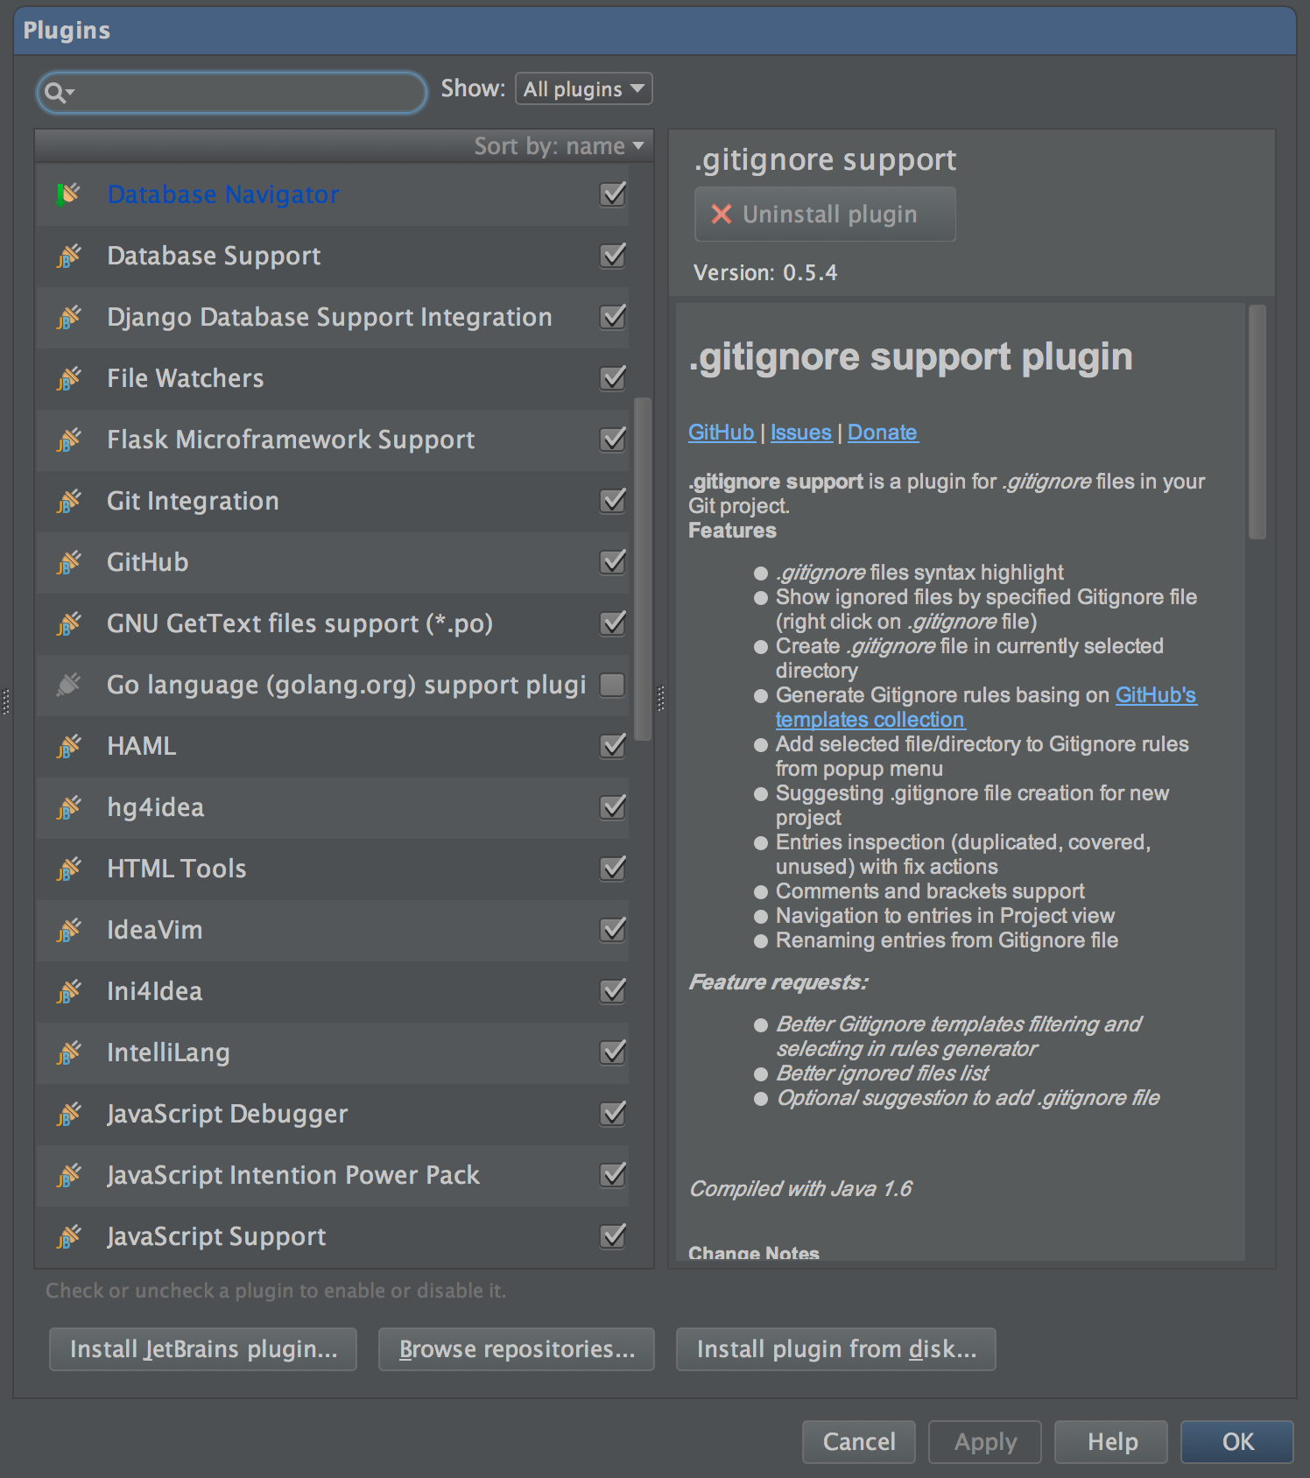Select JavaScript Debugger in the list
Screen dimensions: 1310x1478
[x=333, y=1114]
